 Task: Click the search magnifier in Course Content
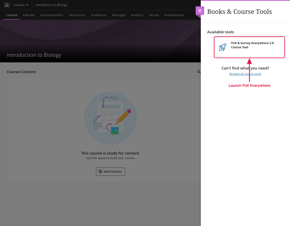point(199,71)
